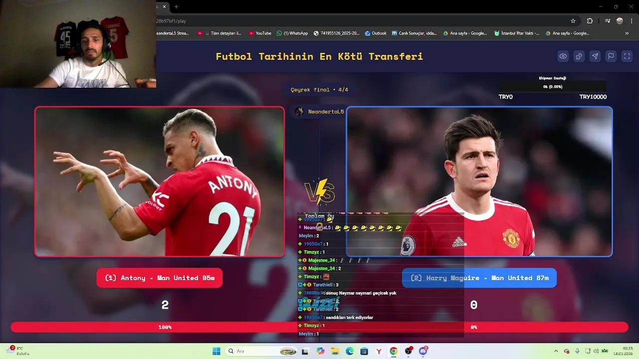Open the YouTube bookmark
This screenshot has width=639, height=359.
260,33
